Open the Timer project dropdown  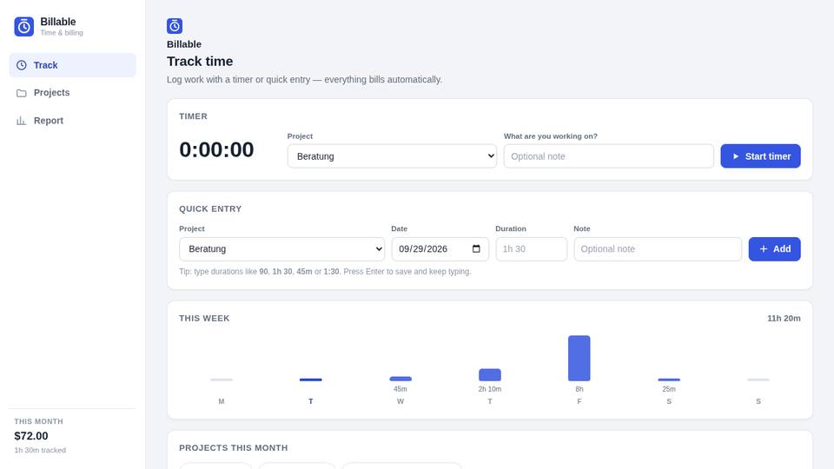click(x=392, y=156)
